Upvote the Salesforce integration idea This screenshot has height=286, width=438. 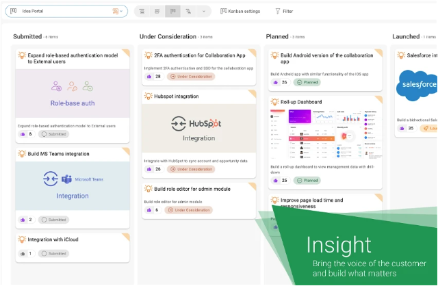[402, 129]
